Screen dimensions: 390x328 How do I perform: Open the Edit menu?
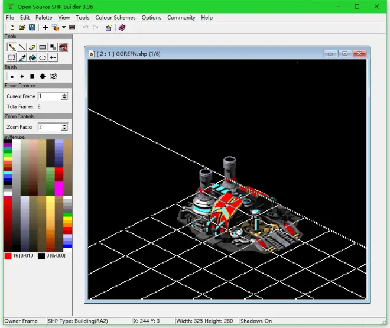[25, 18]
